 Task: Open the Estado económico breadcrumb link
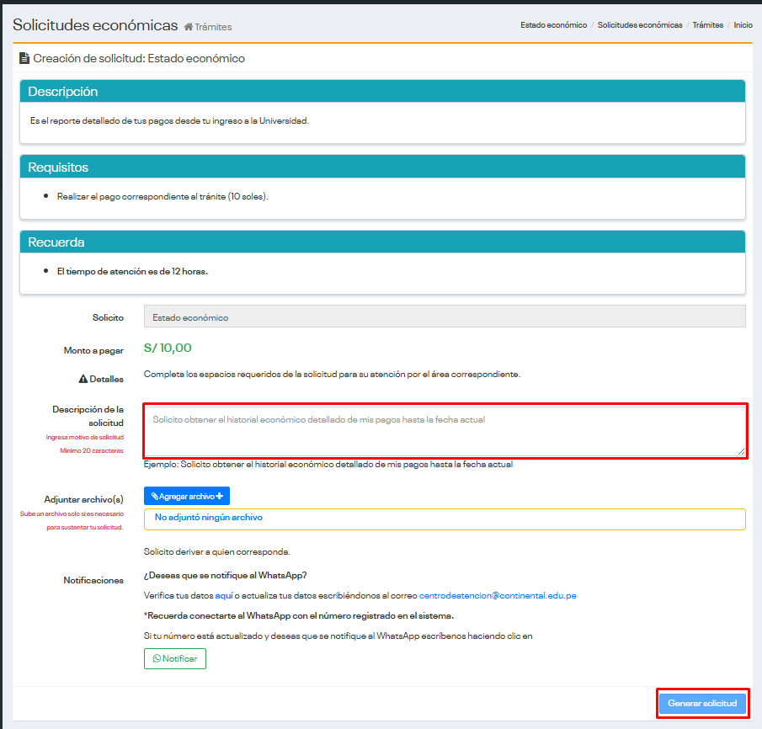click(x=553, y=25)
